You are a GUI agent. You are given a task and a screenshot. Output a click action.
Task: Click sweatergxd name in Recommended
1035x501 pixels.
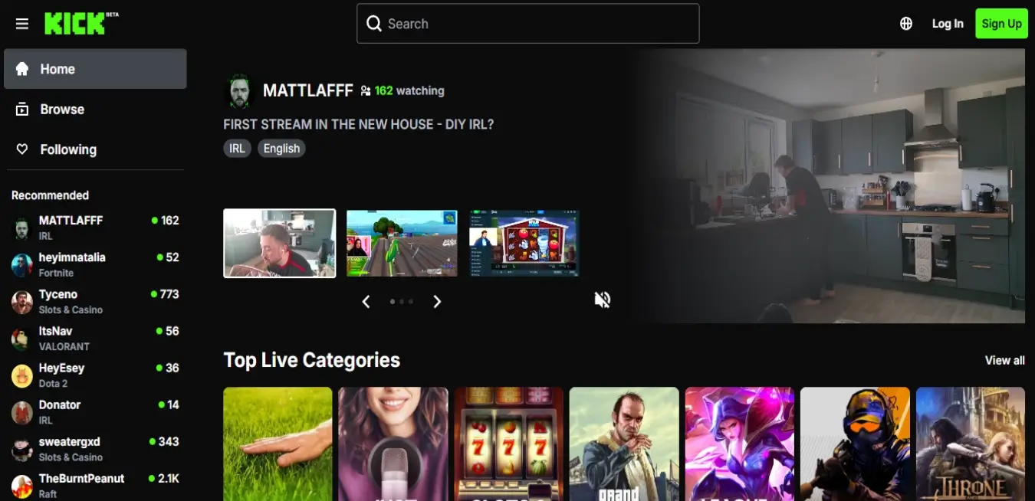(70, 442)
